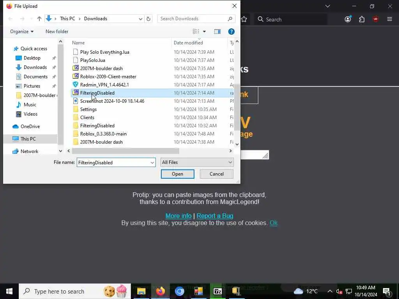
Task: Click the Open button
Action: click(x=177, y=174)
